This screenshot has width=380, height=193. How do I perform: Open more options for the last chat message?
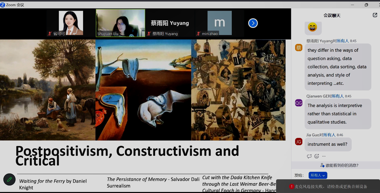(x=324, y=156)
